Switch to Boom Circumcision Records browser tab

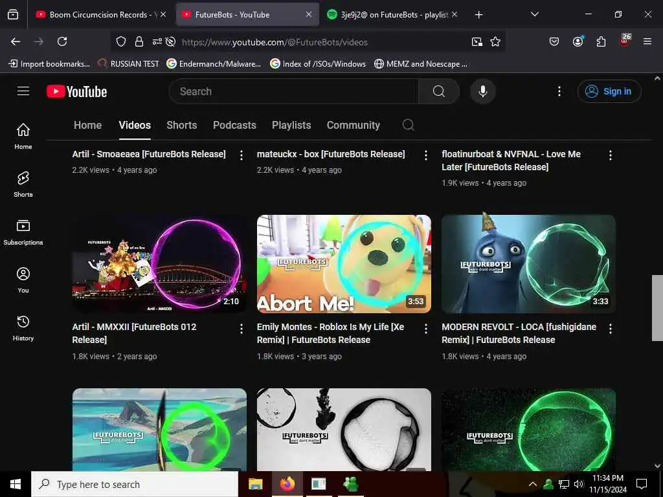click(100, 15)
